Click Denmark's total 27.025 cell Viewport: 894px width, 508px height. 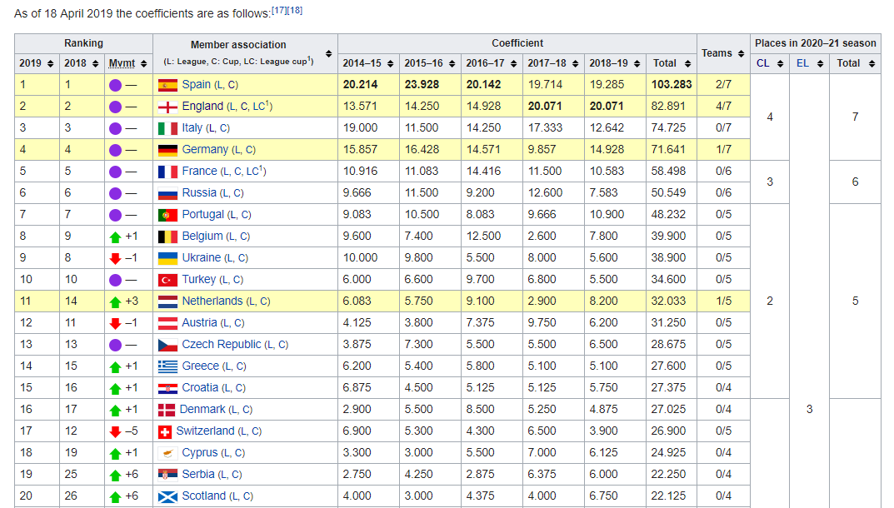672,410
